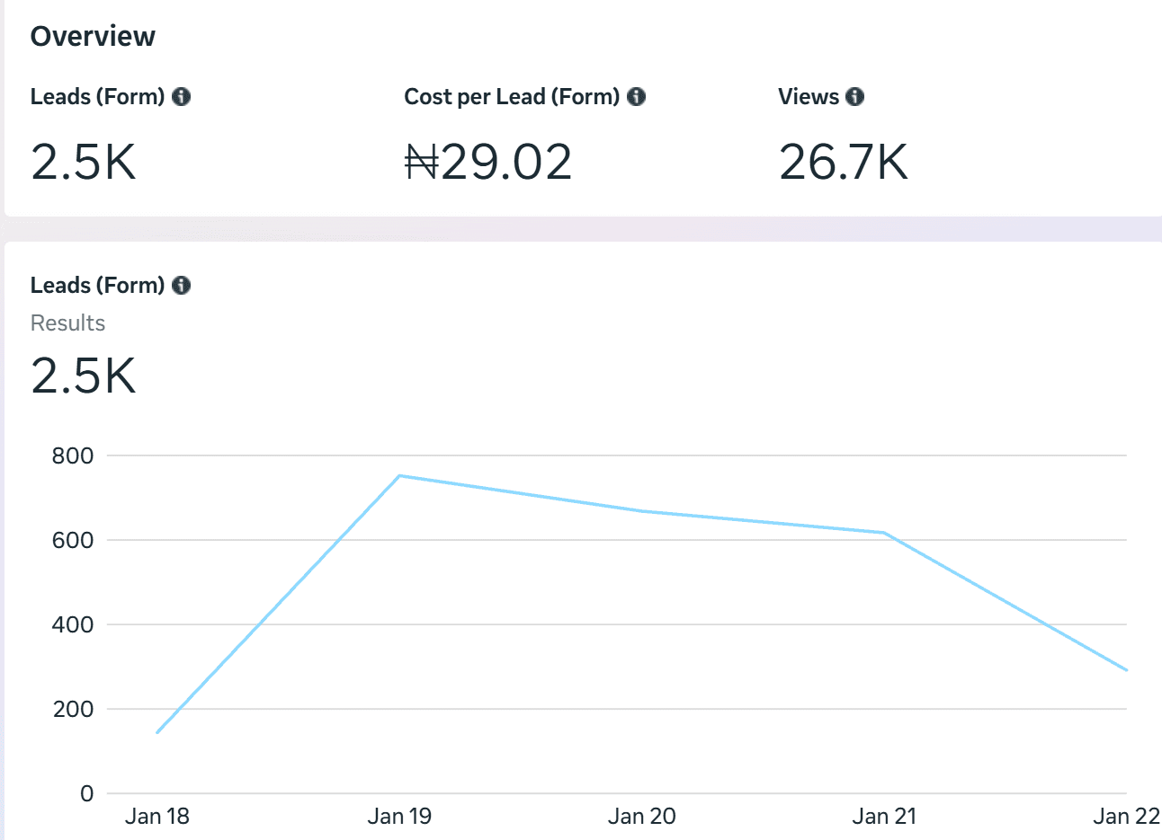Viewport: 1162px width, 840px height.
Task: Click the Cost per Lead info icon
Action: click(637, 96)
